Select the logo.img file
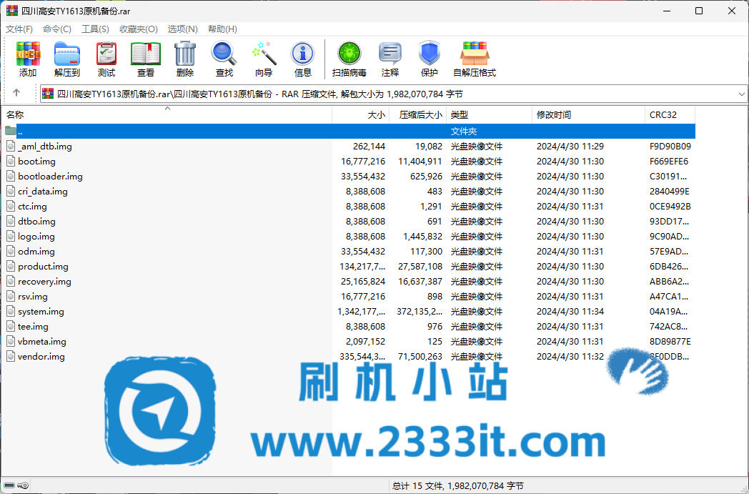This screenshot has width=749, height=494. pyautogui.click(x=36, y=236)
